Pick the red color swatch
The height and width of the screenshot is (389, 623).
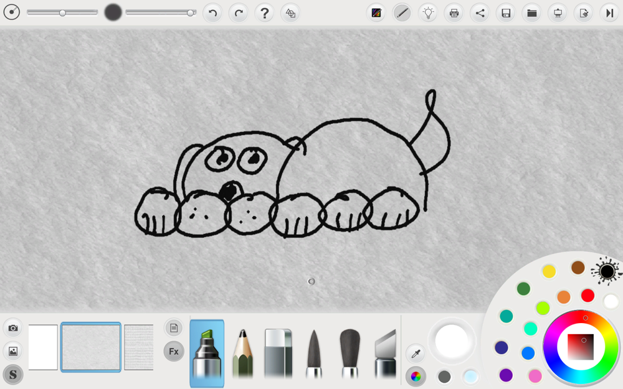587,296
